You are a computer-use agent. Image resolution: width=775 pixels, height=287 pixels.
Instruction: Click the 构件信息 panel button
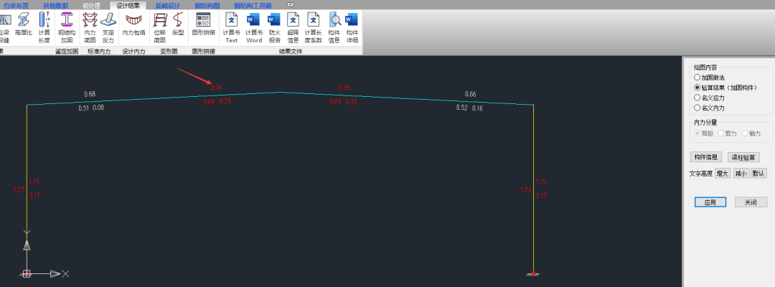pos(706,157)
